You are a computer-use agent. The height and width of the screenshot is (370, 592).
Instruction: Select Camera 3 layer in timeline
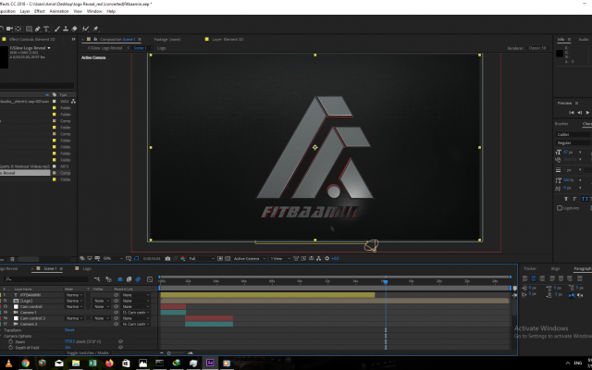pos(29,324)
